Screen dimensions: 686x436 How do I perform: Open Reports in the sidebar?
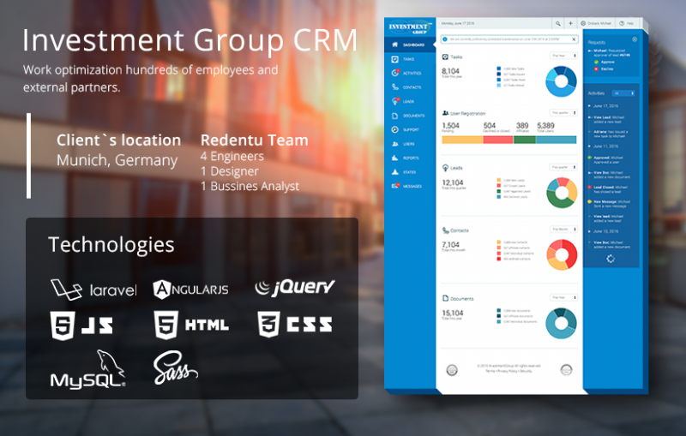point(406,158)
